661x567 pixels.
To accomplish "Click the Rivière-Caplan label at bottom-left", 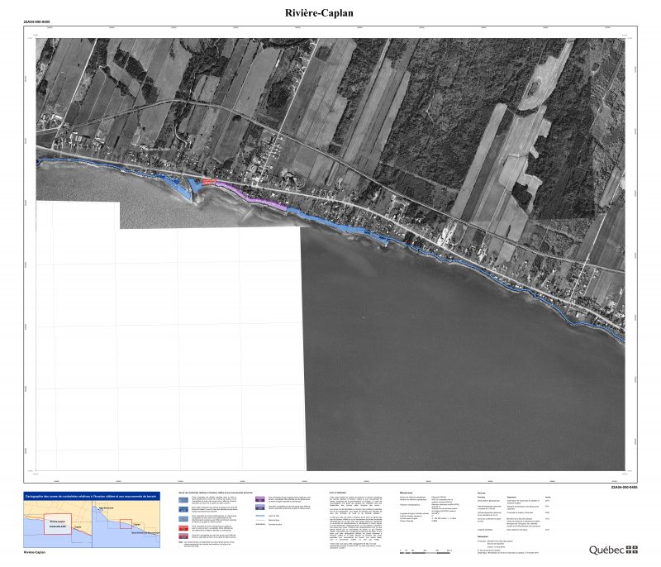I will [x=35, y=551].
